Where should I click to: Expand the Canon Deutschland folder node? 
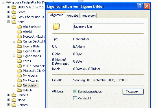click(14, 41)
